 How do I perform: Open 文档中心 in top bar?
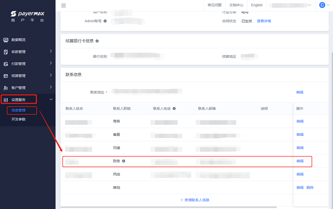pyautogui.click(x=236, y=5)
